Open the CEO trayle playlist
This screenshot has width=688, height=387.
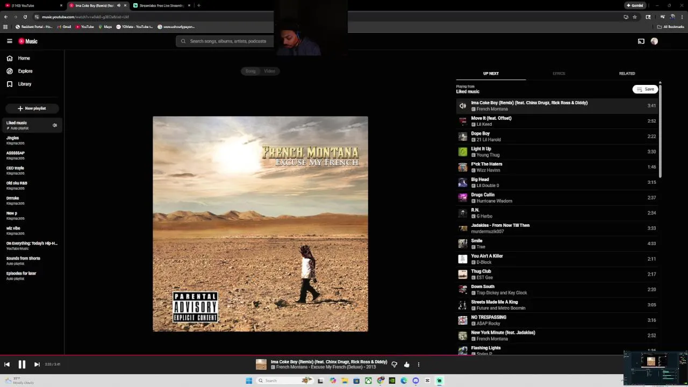[x=32, y=170]
